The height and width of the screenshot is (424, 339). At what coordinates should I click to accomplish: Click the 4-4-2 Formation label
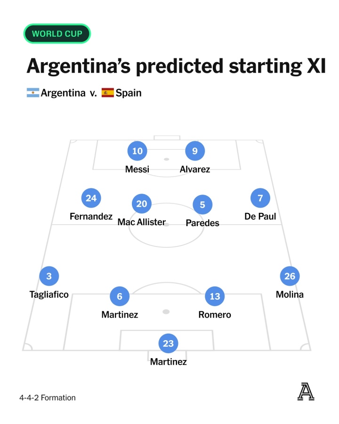click(47, 398)
